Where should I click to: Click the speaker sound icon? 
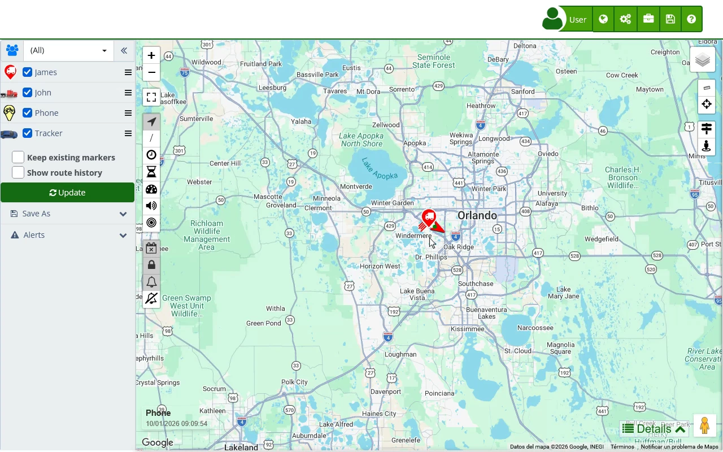pos(151,206)
